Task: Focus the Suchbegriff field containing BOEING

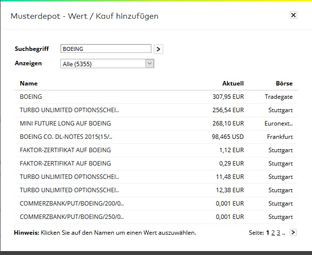Action: 106,49
